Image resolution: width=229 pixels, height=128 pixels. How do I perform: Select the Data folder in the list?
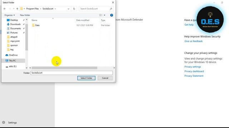click(x=37, y=25)
